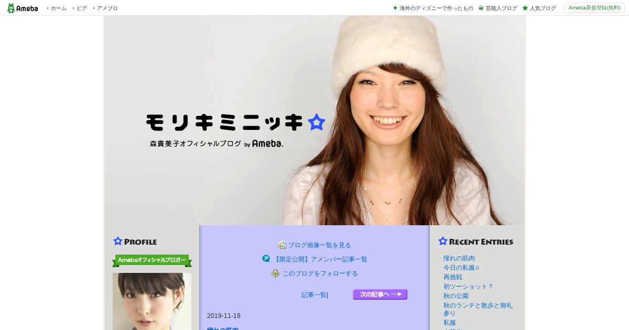Open recent entry 今日の私服♫
This screenshot has height=330, width=629.
tap(462, 268)
